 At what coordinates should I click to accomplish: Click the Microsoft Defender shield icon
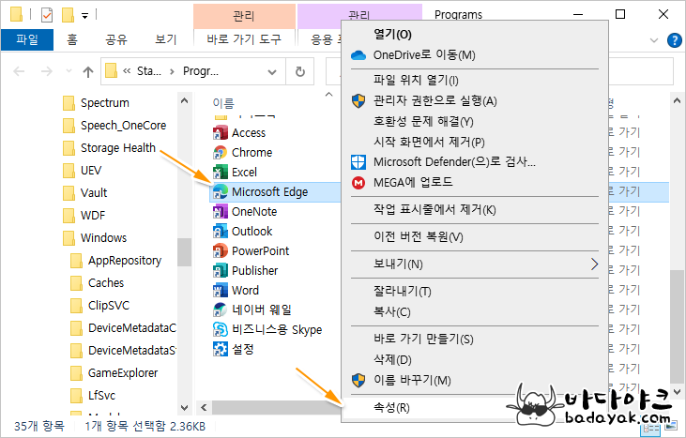click(358, 161)
